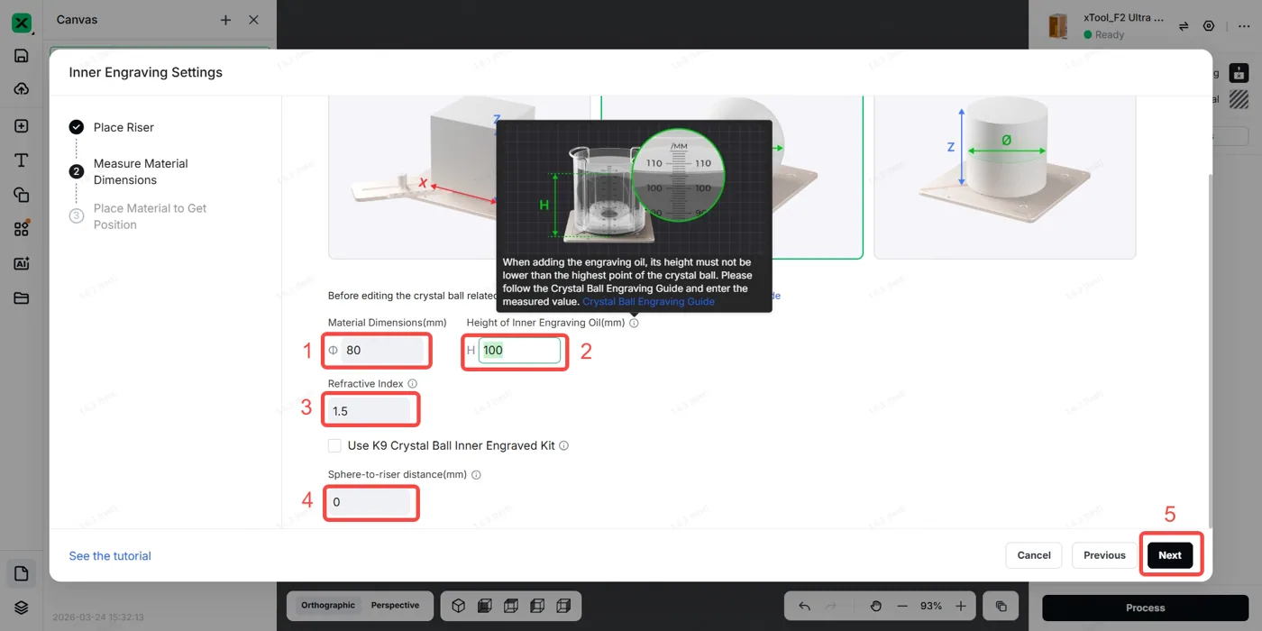Select the cylinder material shape card

(x=1004, y=178)
